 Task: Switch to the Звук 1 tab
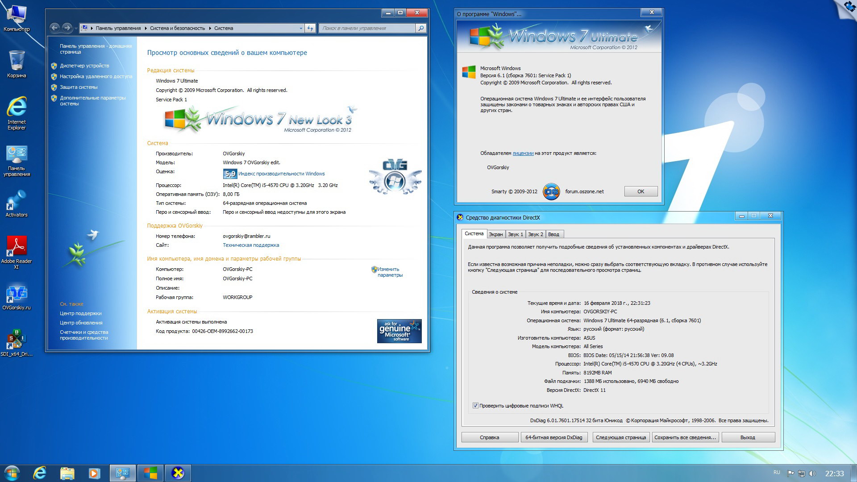(515, 234)
